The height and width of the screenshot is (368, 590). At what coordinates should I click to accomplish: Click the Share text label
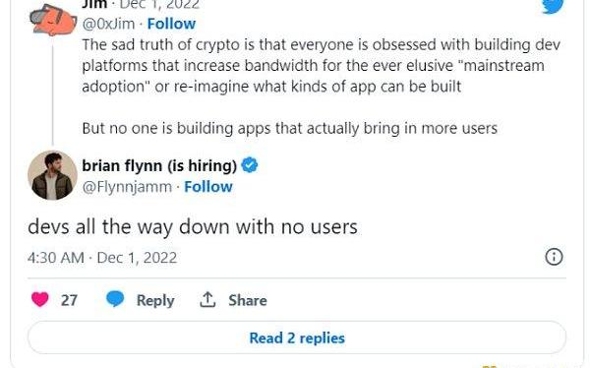click(248, 300)
